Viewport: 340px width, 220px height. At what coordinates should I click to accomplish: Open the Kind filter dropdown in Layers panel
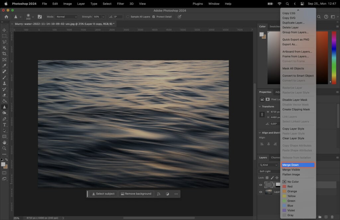coord(269,165)
